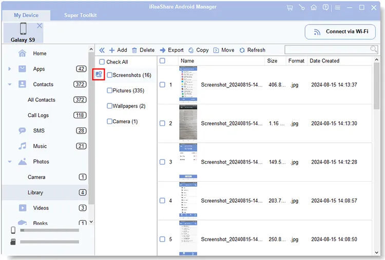Click the file list vertical scrollbar thumb
The image size is (385, 260).
click(x=377, y=85)
